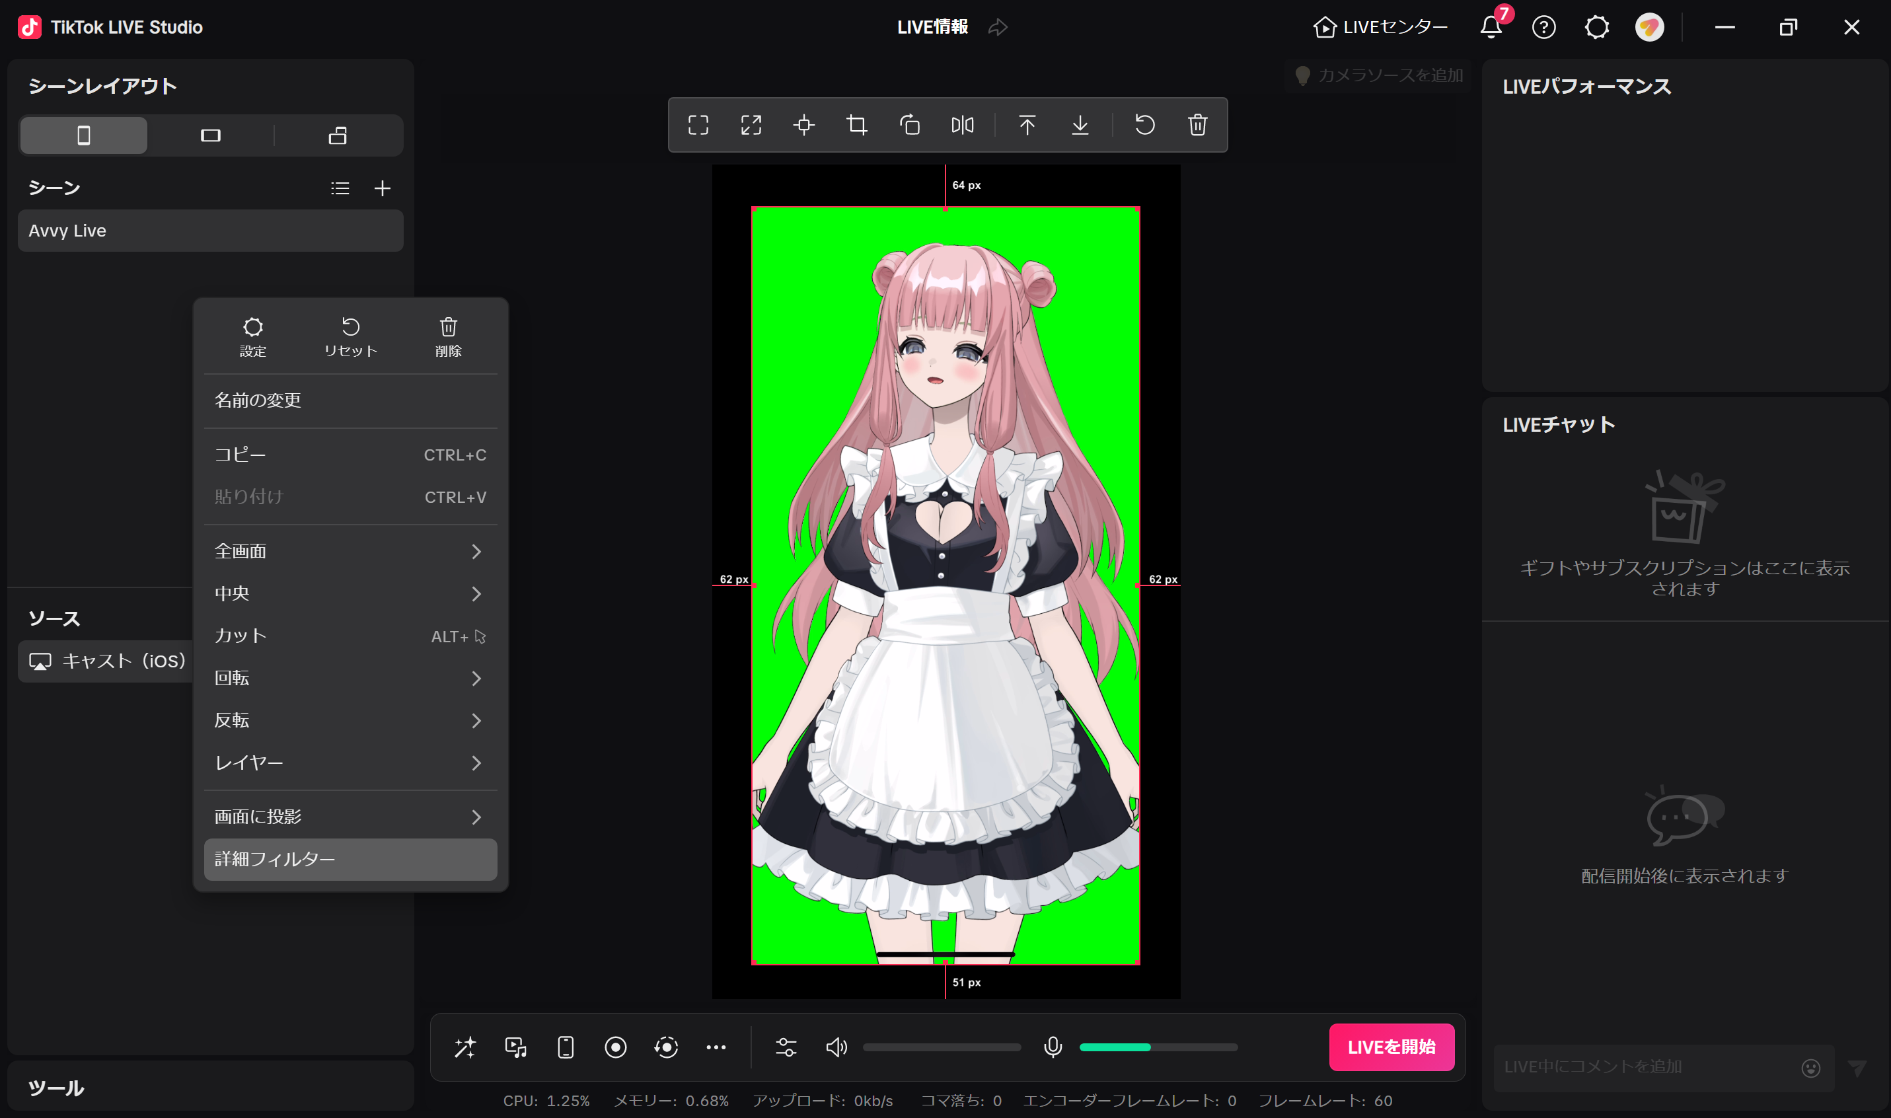The width and height of the screenshot is (1891, 1118).
Task: Expand the 全画面 submenu
Action: (x=350, y=552)
